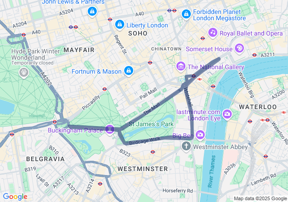This screenshot has height=202, width=288.
Task: Click the Big Ben camera icon
Action: click(200, 135)
